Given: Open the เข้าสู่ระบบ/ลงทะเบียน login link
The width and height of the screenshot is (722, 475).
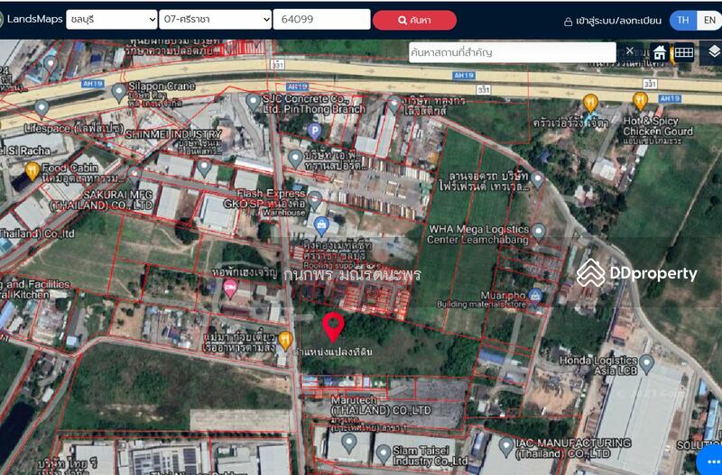Looking at the screenshot, I should (x=613, y=21).
